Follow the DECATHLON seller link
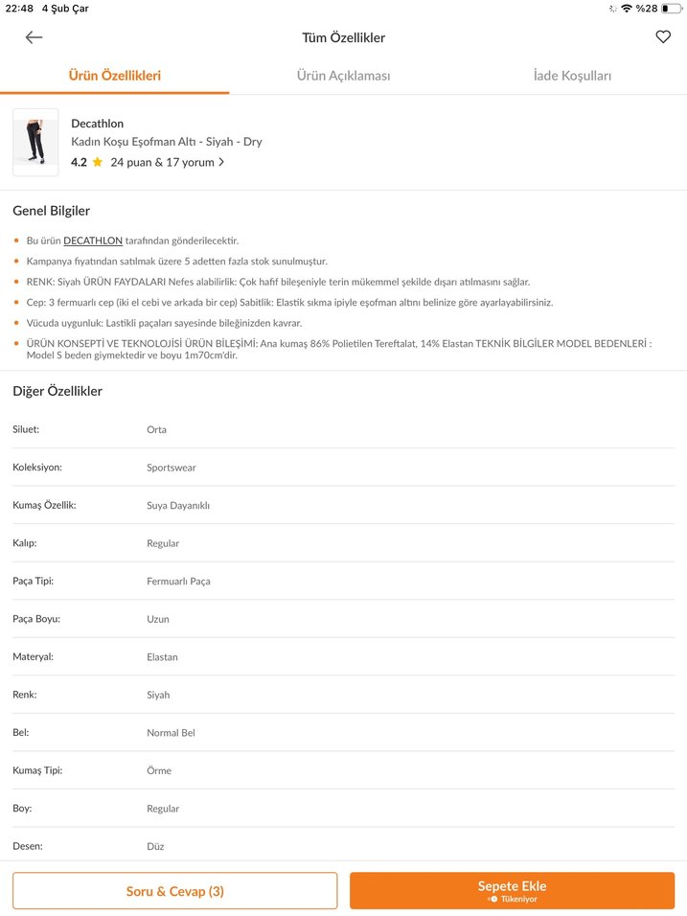The image size is (687, 916). point(93,240)
